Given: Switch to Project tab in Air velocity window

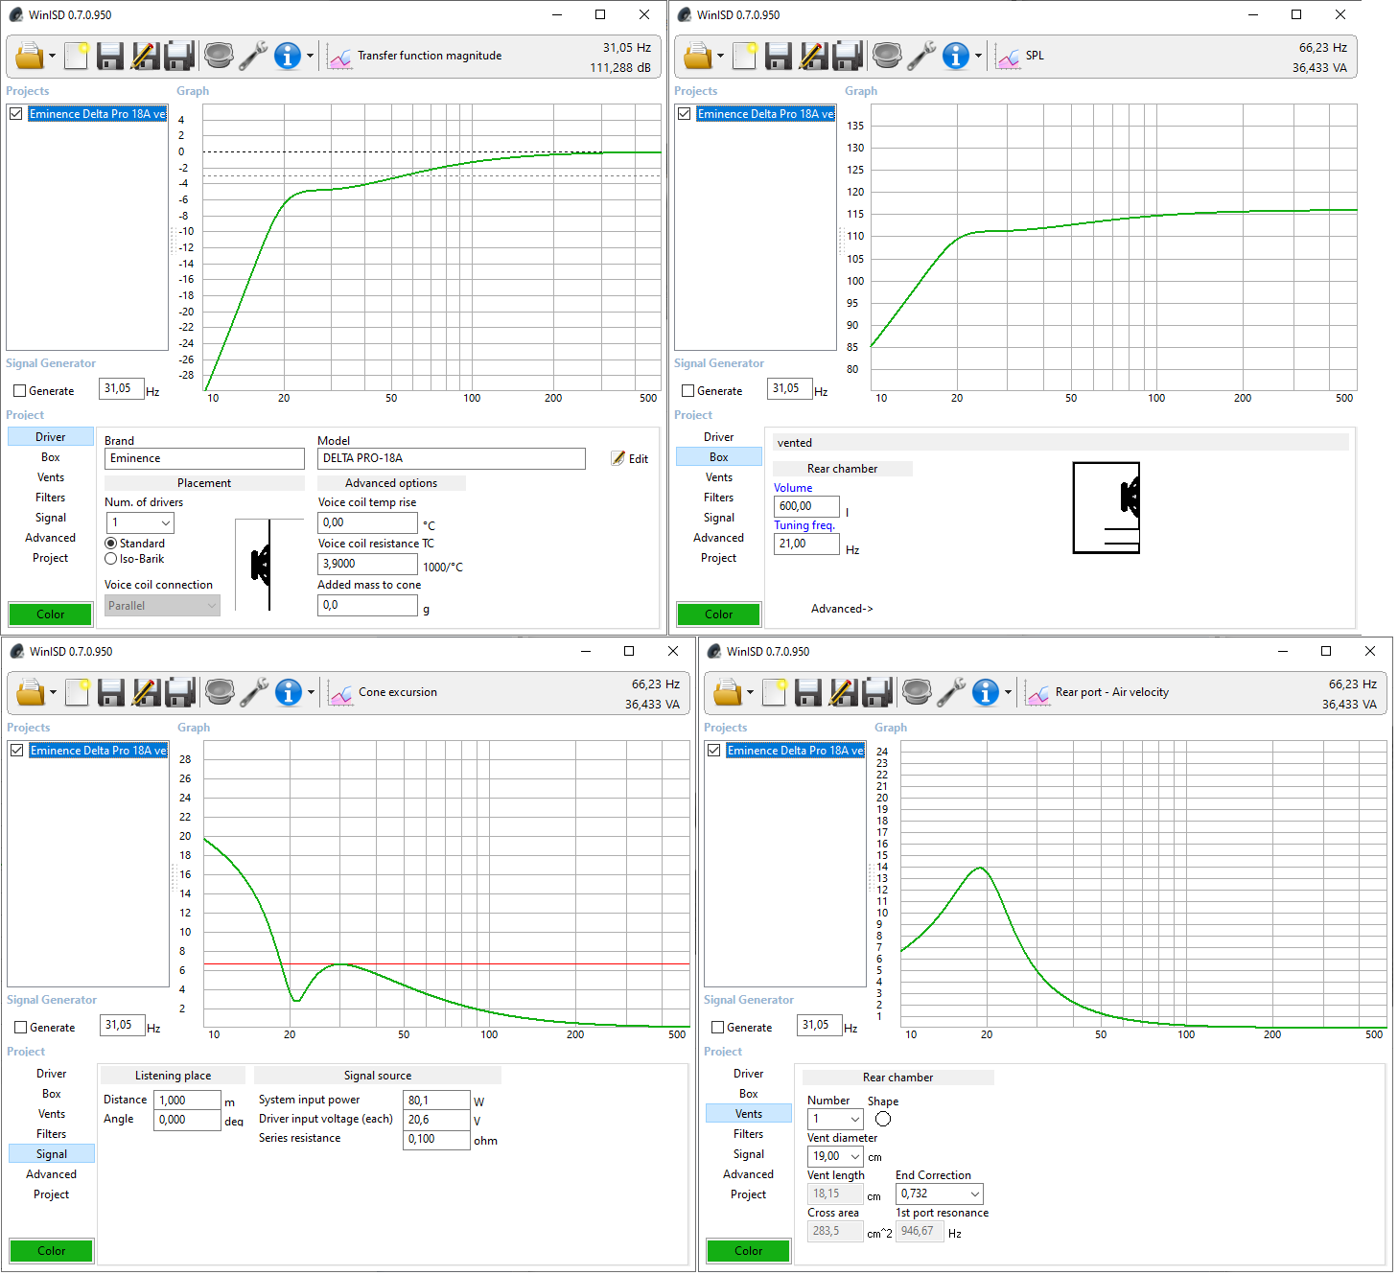Looking at the screenshot, I should tap(749, 1194).
